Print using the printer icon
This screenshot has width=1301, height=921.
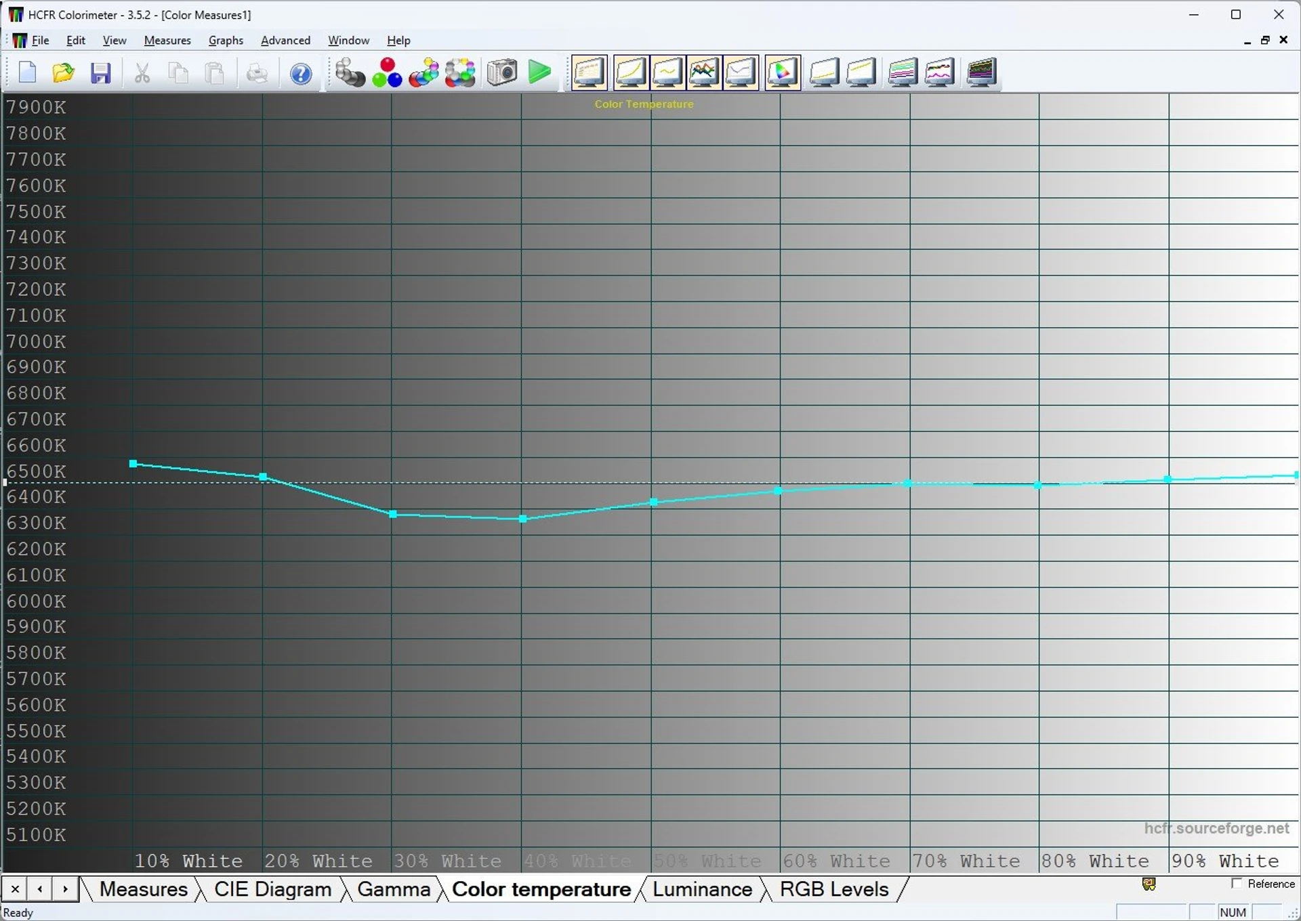[x=257, y=72]
